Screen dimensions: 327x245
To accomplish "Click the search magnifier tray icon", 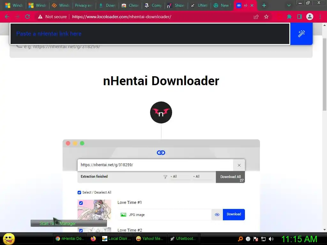I will click(240, 239).
